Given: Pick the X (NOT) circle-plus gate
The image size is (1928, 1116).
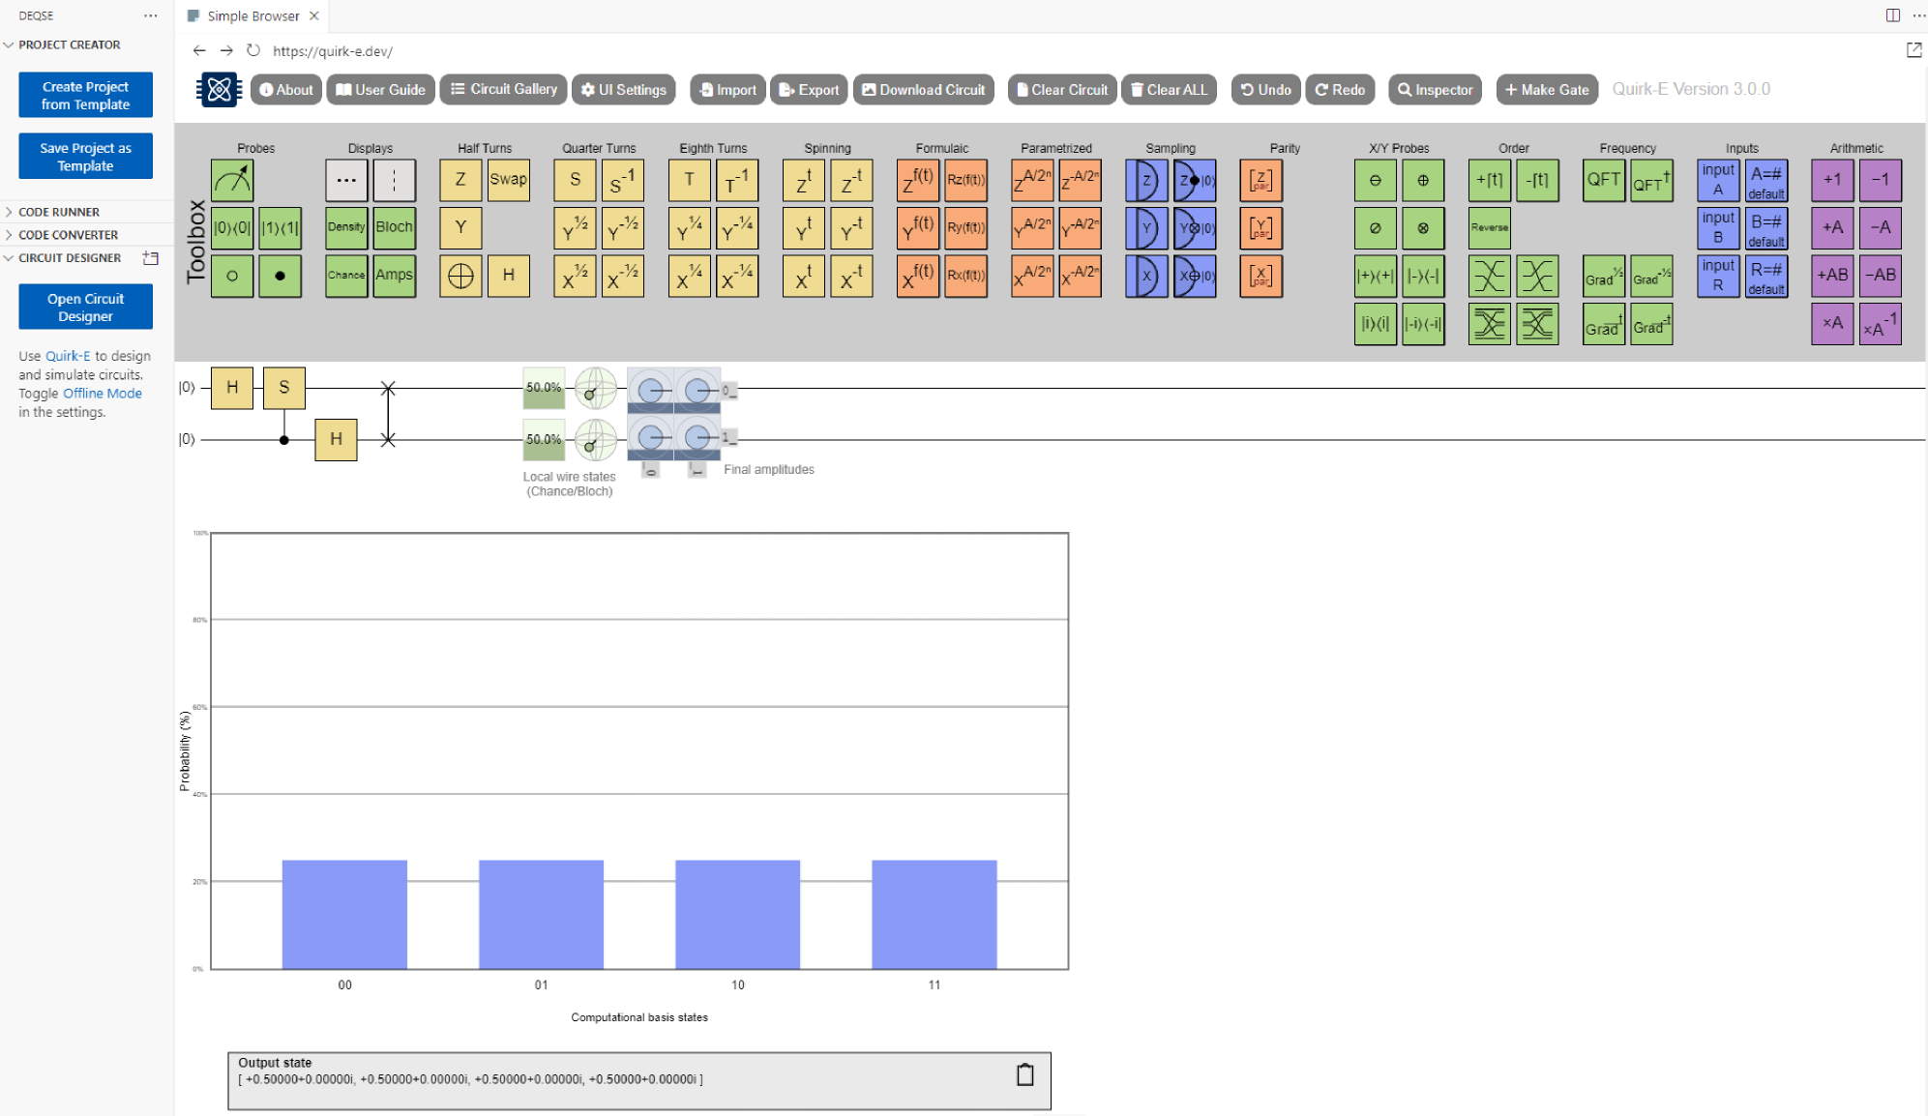Looking at the screenshot, I should tap(460, 276).
